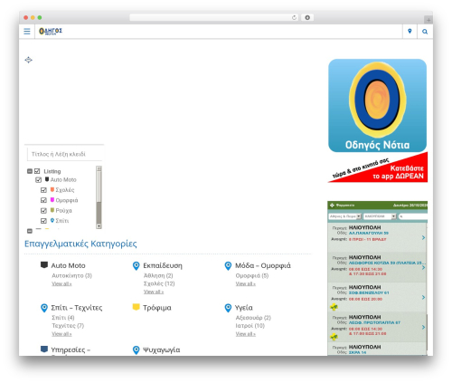Image resolution: width=452 pixels, height=383 pixels.
Task: Click the Ψυχαγωγία category pin icon
Action: [x=137, y=350]
